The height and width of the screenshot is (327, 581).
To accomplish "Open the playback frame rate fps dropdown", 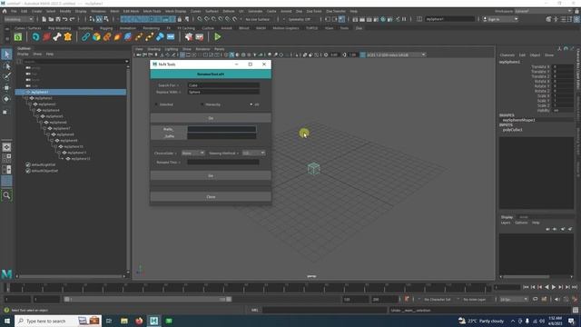I will pyautogui.click(x=514, y=299).
